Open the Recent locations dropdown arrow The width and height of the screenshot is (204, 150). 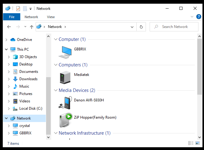(25, 27)
